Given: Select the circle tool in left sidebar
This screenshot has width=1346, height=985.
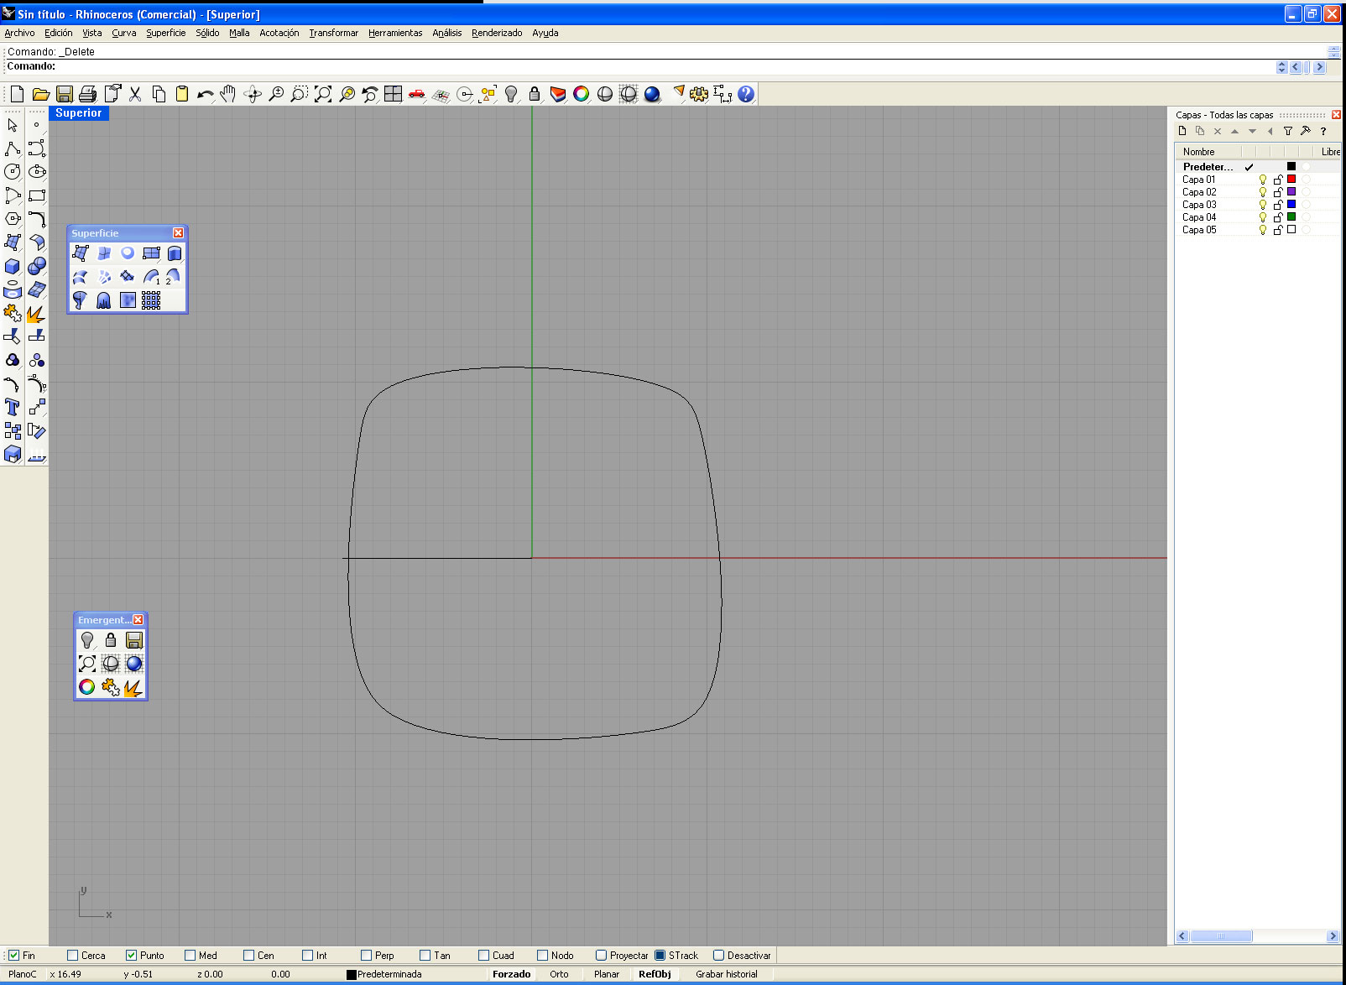Looking at the screenshot, I should point(13,172).
